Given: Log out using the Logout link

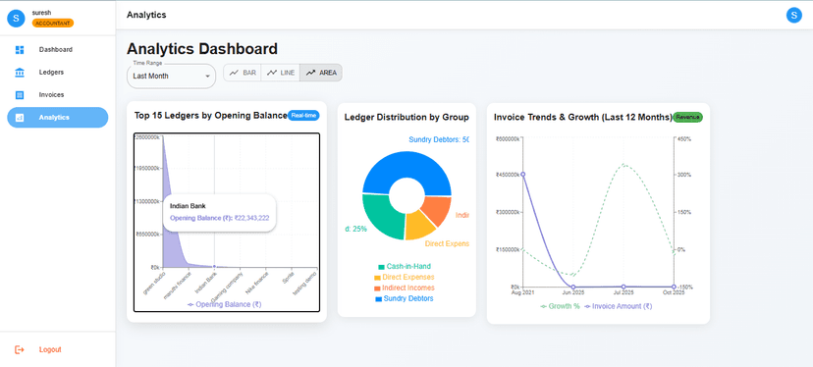Looking at the screenshot, I should [x=58, y=349].
